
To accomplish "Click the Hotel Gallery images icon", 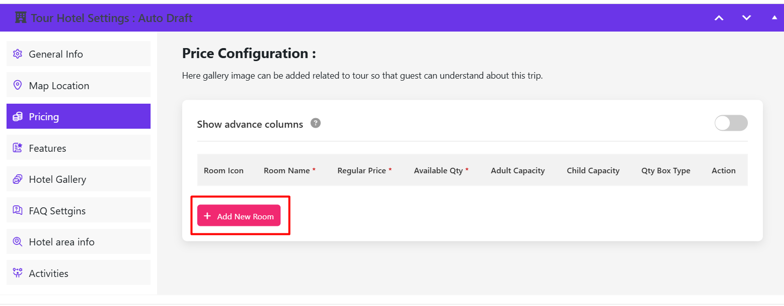I will pyautogui.click(x=18, y=179).
